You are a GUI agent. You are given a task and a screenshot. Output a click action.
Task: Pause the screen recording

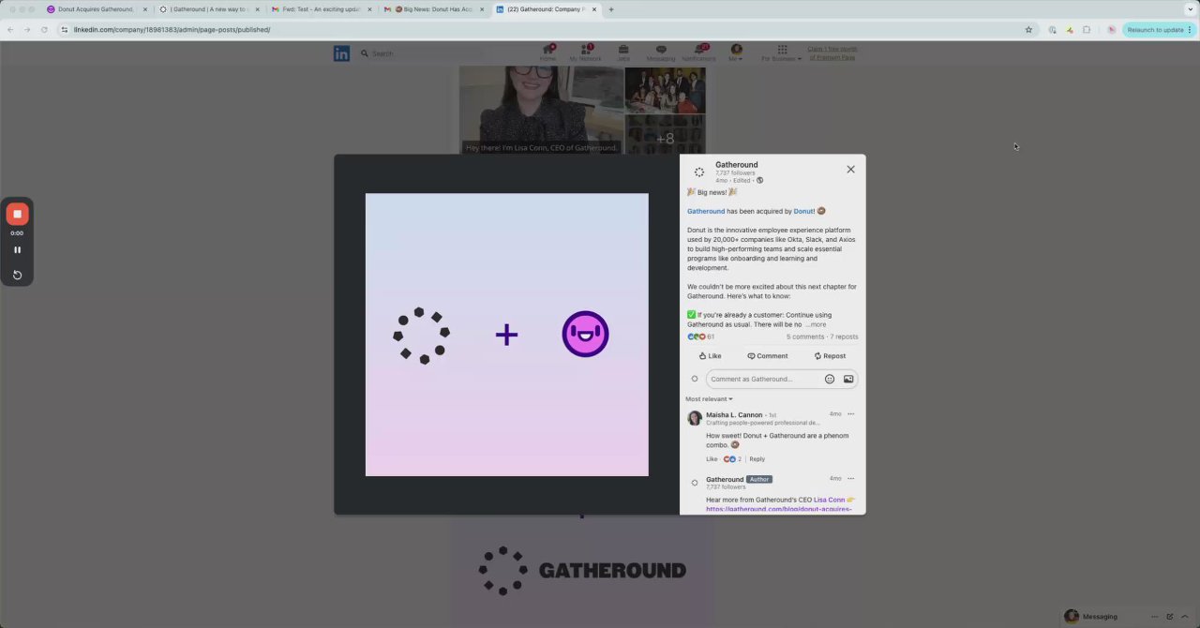click(17, 250)
